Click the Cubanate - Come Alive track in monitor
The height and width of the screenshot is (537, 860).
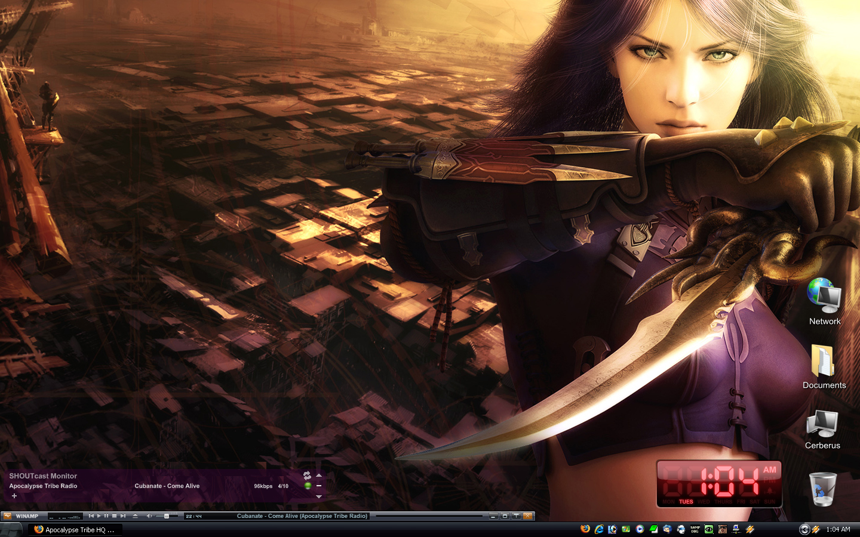[x=167, y=486]
